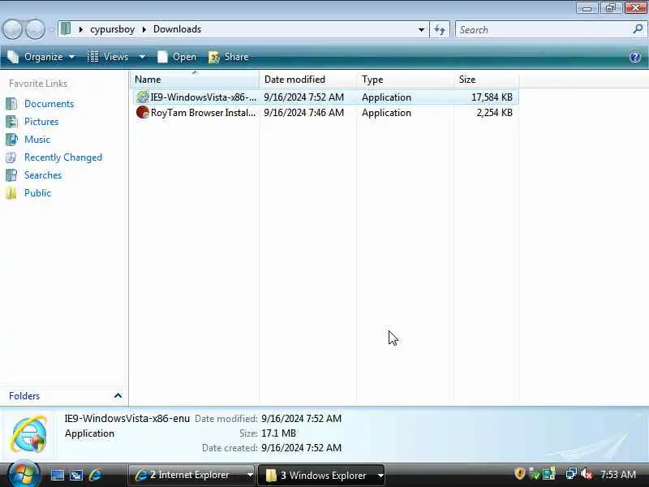Click the magnifier search icon
The height and width of the screenshot is (487, 649).
[x=638, y=29]
